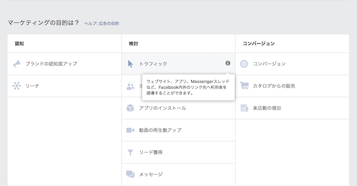
Task: Choose the リーチ objective
Action: coord(64,86)
